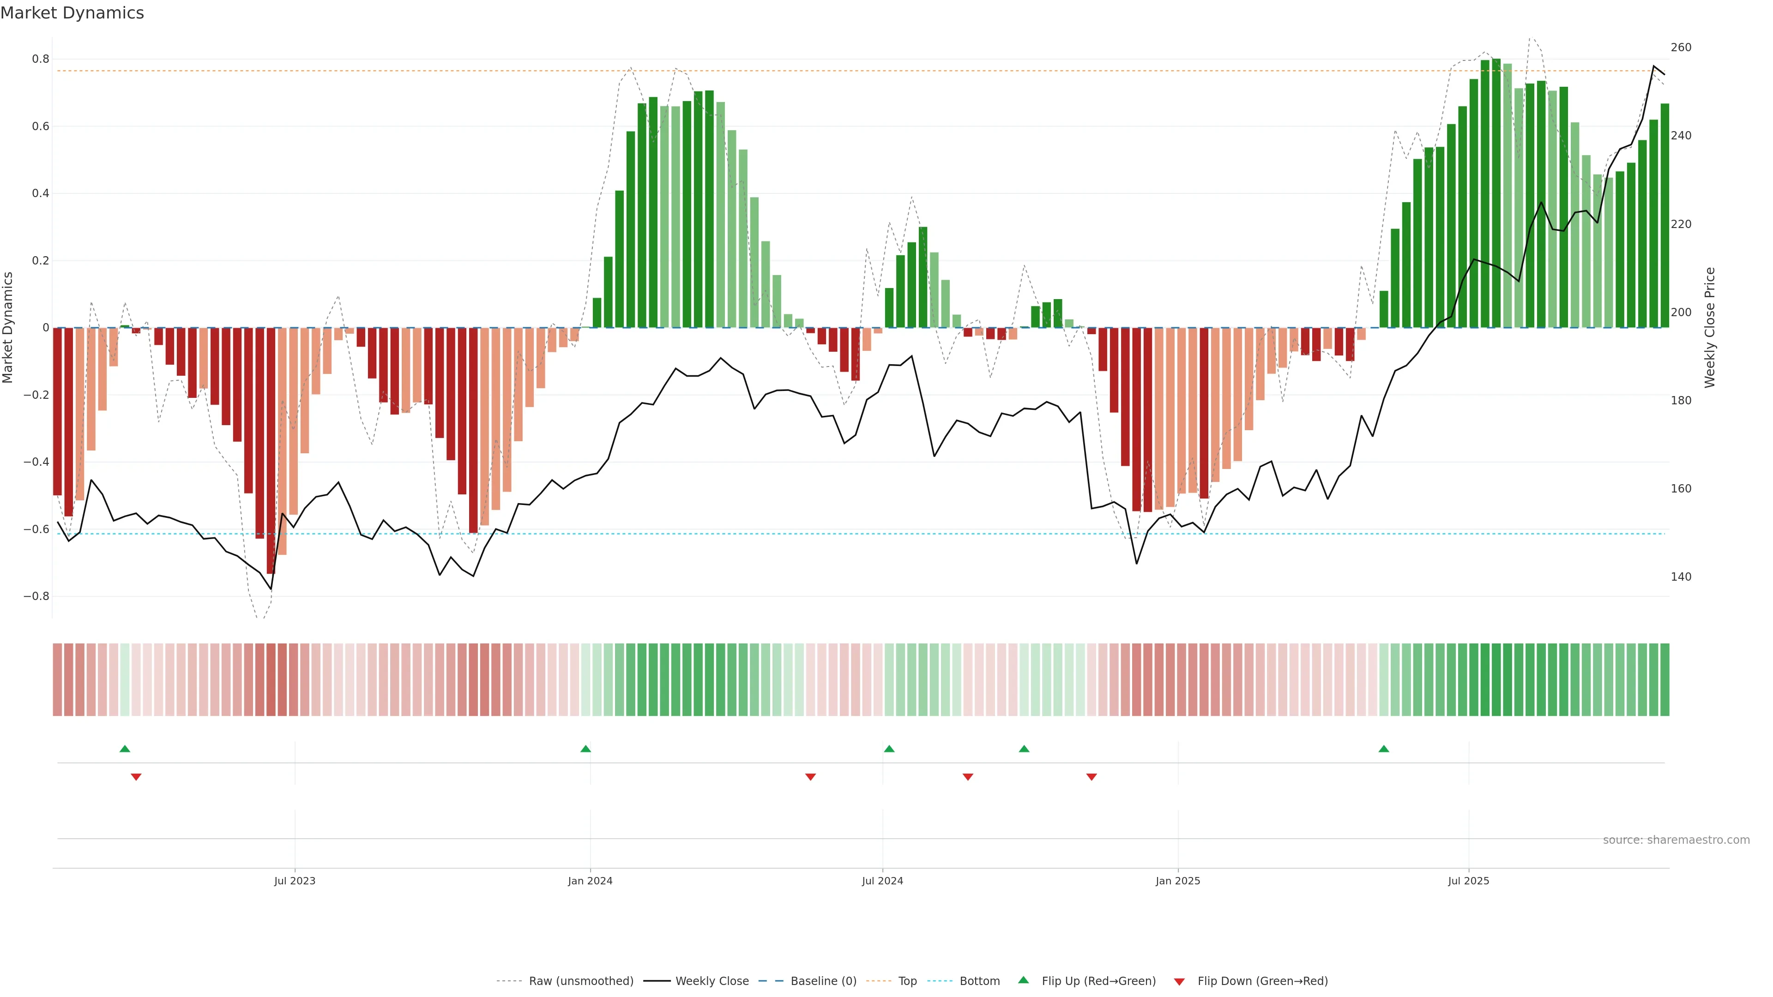Viewport: 1773px width, 997px height.
Task: Click the rightmost green heatmap strip cell
Action: click(x=1665, y=680)
